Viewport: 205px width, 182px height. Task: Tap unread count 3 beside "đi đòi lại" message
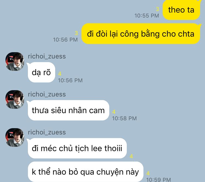[x=76, y=33]
